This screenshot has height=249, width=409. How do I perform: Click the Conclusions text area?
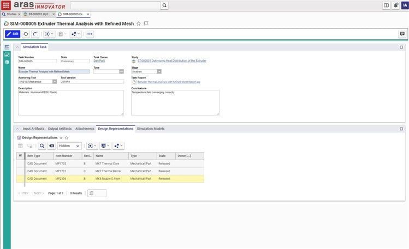click(175, 102)
